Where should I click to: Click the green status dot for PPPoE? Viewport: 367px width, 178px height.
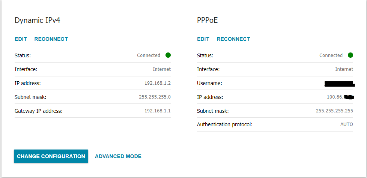(350, 55)
